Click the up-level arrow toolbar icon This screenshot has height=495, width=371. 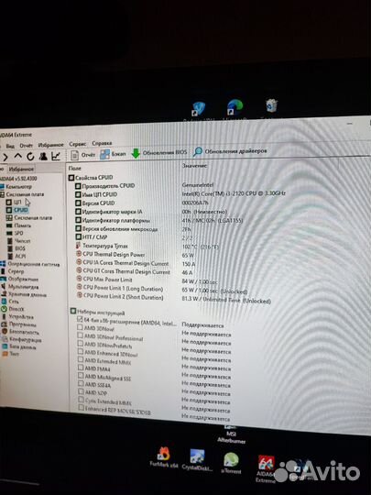tap(17, 156)
